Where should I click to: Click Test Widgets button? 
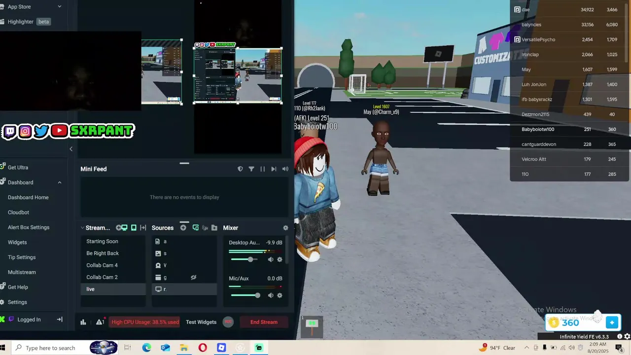(x=201, y=322)
